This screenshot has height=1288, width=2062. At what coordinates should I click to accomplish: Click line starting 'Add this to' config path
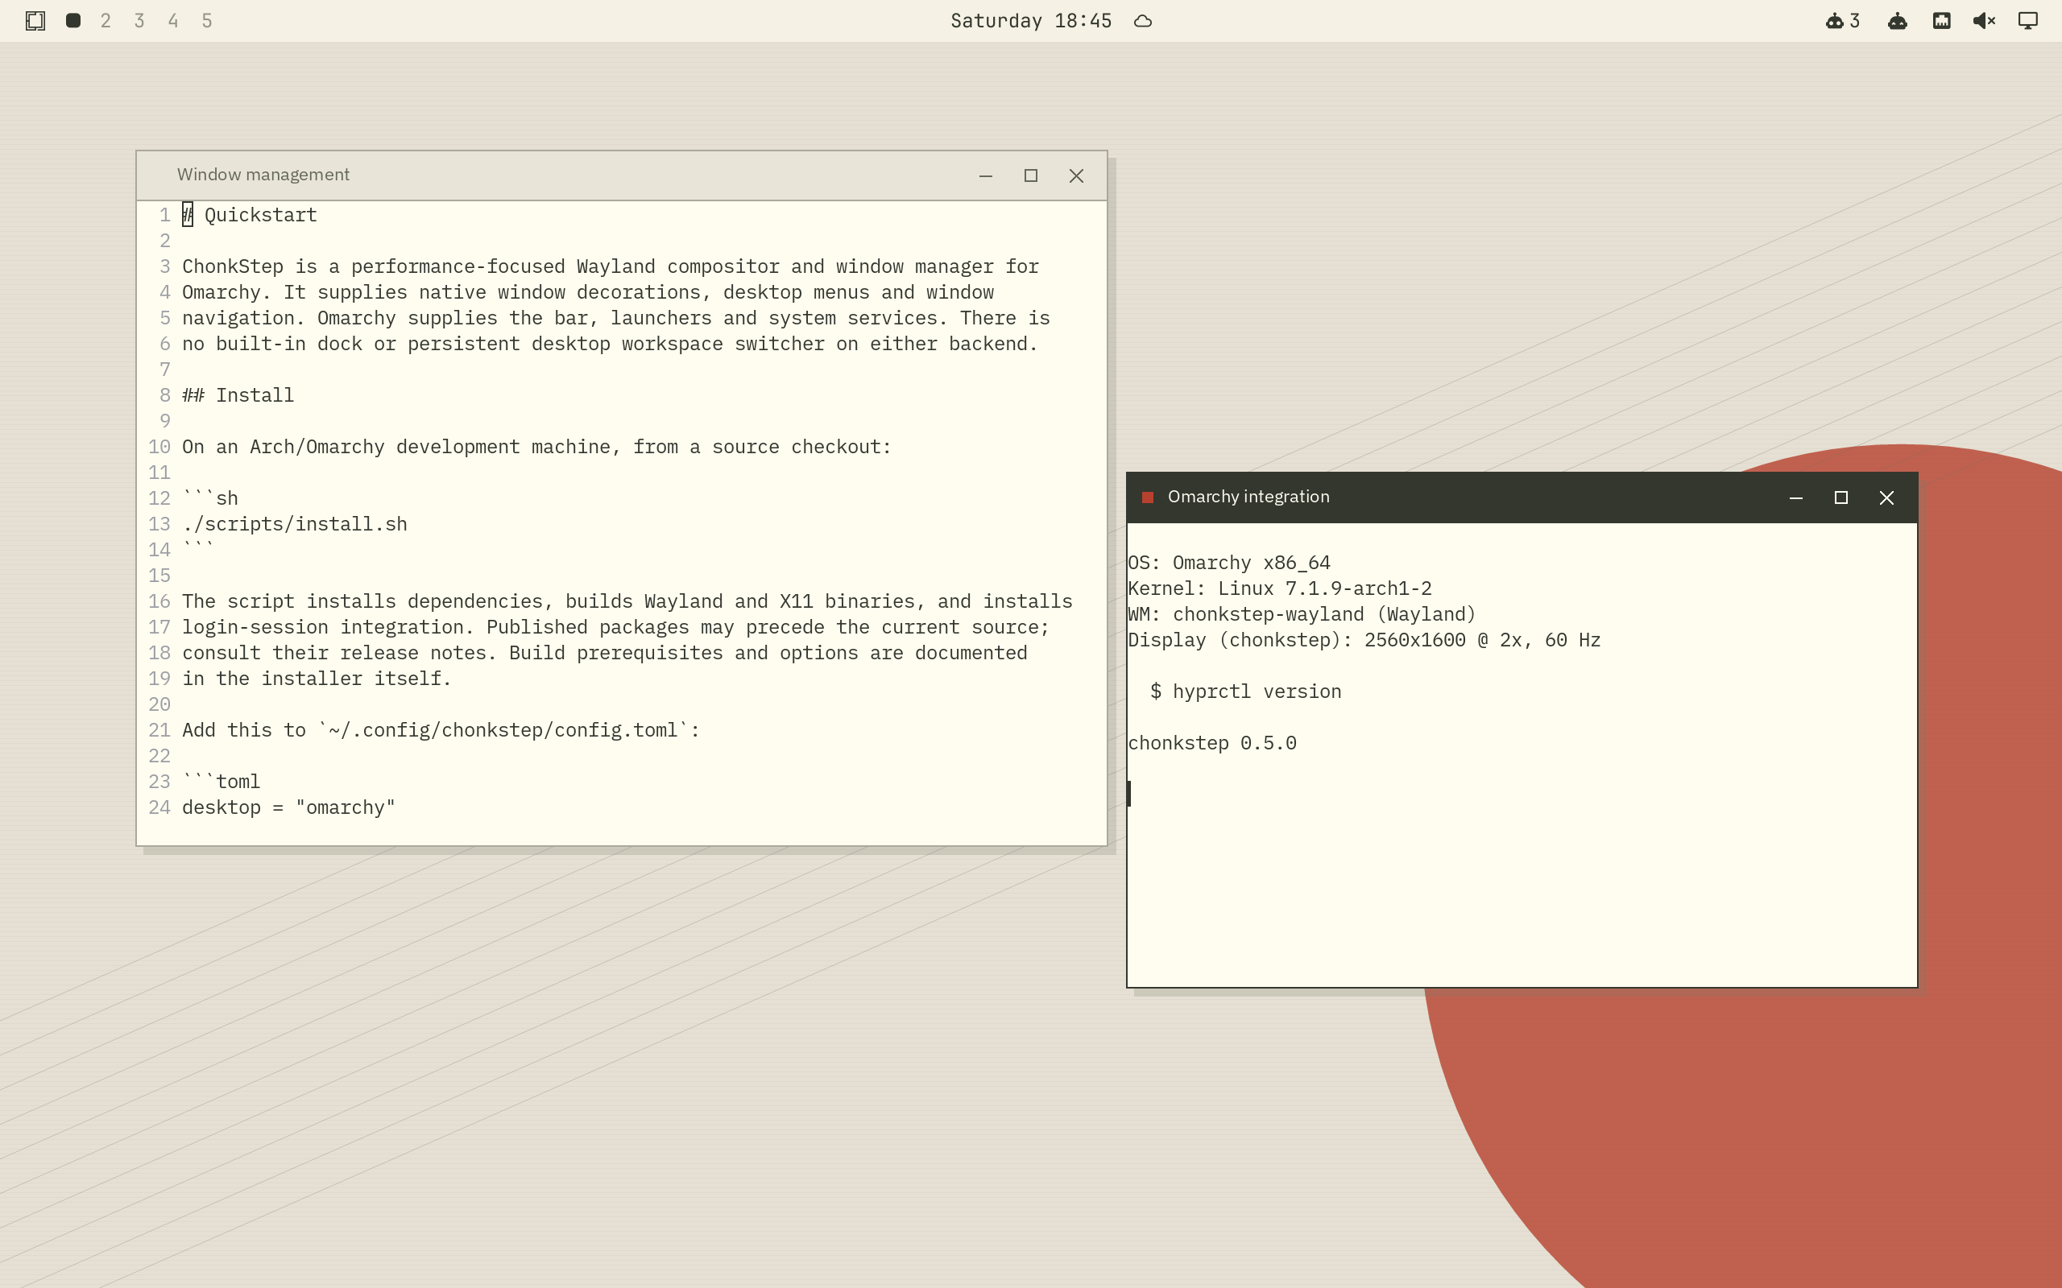[x=441, y=730]
